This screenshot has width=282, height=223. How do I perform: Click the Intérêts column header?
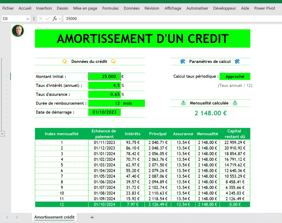[132, 134]
